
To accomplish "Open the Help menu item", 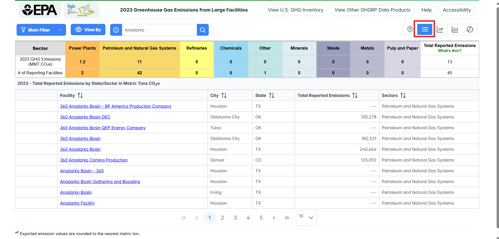I will 426,10.
